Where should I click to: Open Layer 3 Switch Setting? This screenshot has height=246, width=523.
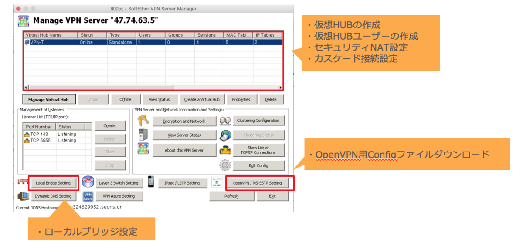tap(119, 183)
